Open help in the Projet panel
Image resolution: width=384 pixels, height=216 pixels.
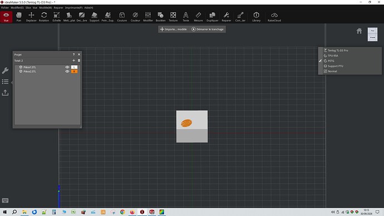coord(73,55)
